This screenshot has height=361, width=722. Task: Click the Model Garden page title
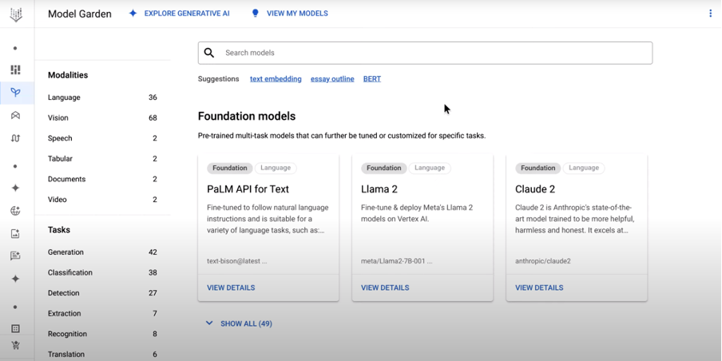point(80,14)
